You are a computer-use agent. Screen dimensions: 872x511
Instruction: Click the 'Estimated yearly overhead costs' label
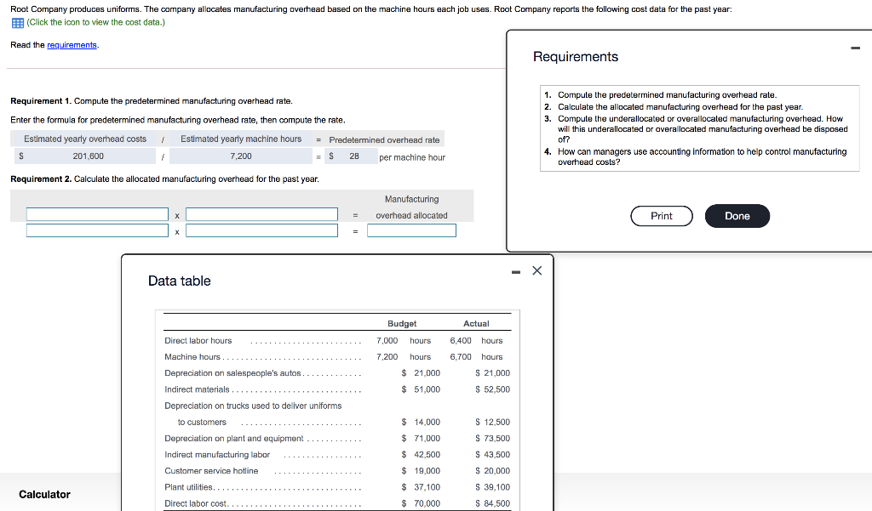[x=85, y=139]
